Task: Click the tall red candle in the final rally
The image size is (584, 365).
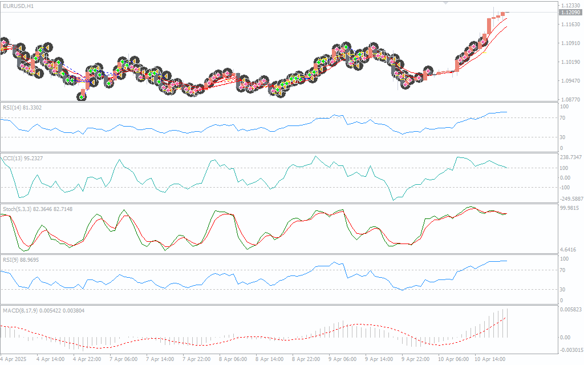Action: [490, 27]
